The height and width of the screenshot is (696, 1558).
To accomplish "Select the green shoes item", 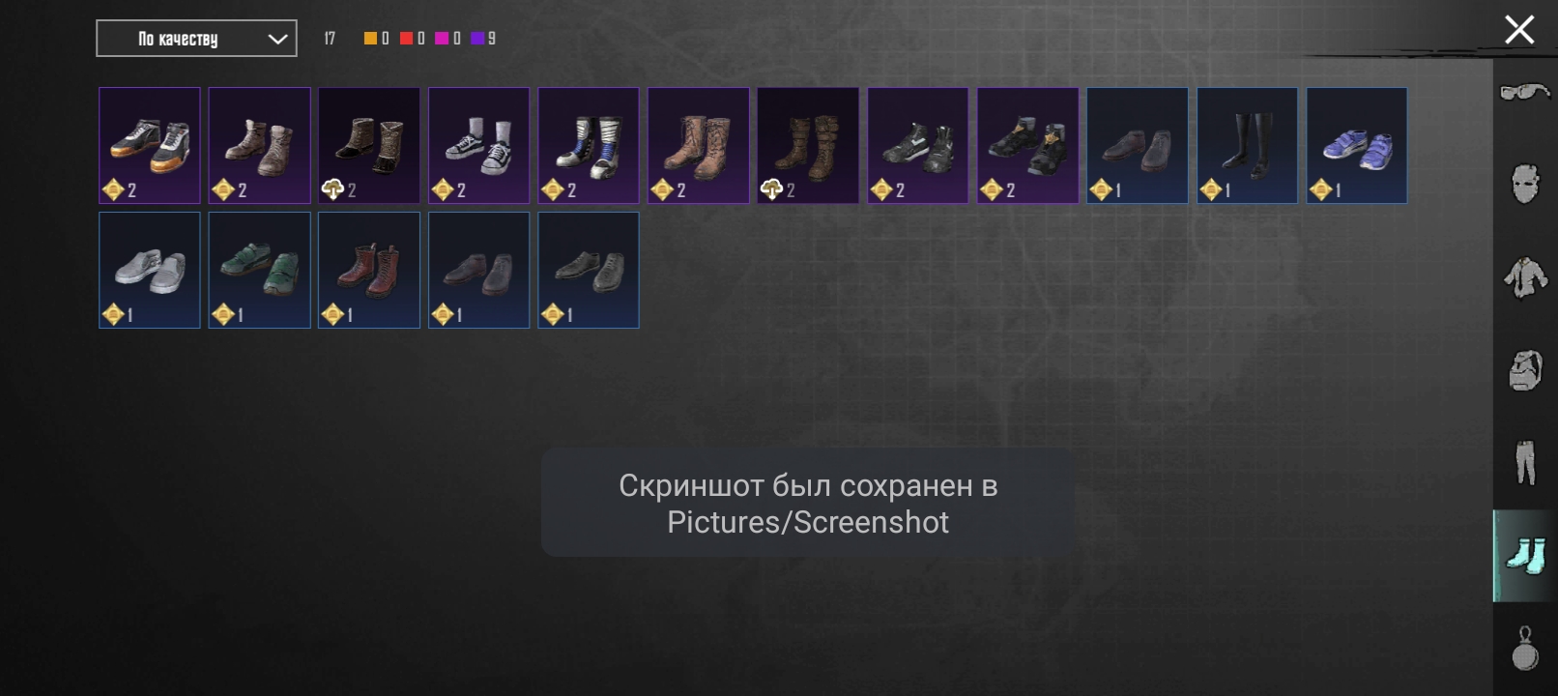I will click(259, 270).
